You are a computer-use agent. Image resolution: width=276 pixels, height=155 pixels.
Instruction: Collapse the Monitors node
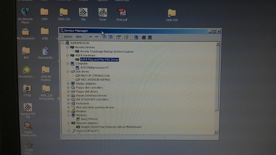coord(68,115)
